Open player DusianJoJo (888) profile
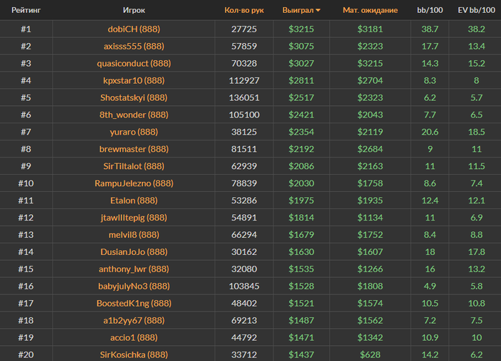 click(134, 252)
